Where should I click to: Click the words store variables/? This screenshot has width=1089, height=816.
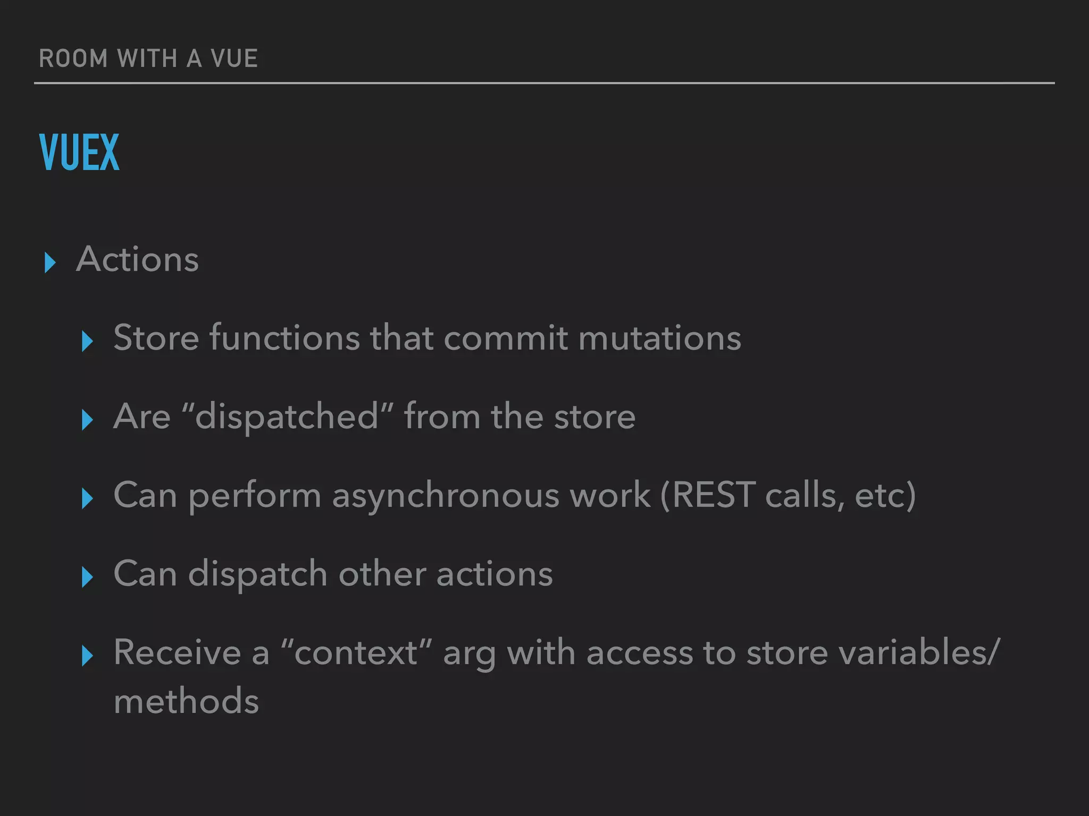pos(873,652)
